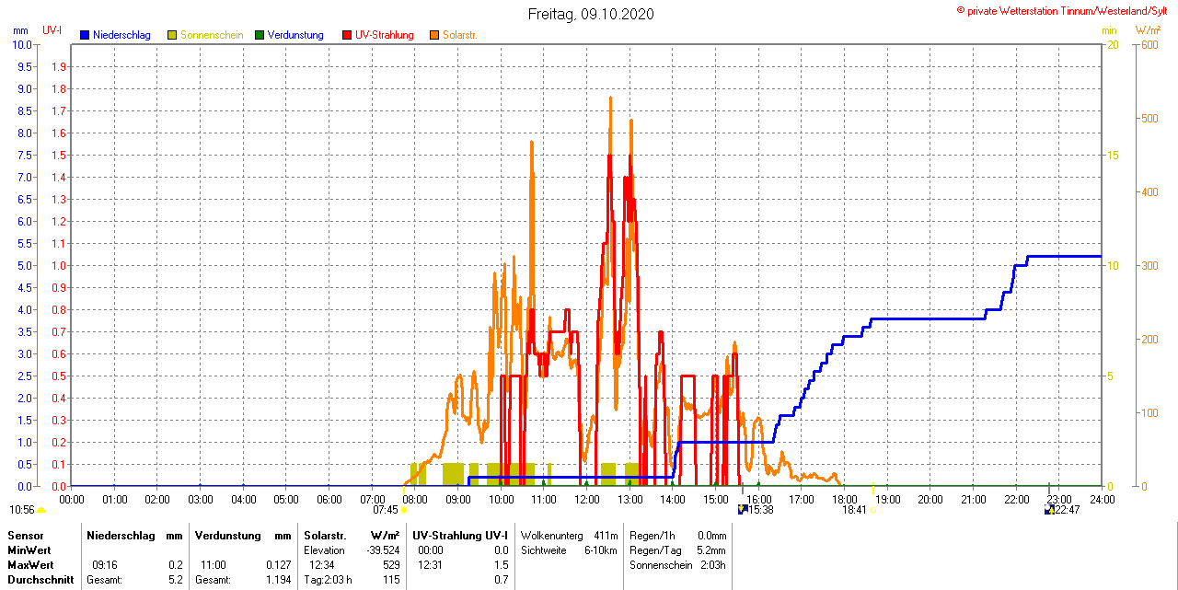The width and height of the screenshot is (1178, 590).
Task: Click the 600 tick on right axis
Action: coord(1149,44)
